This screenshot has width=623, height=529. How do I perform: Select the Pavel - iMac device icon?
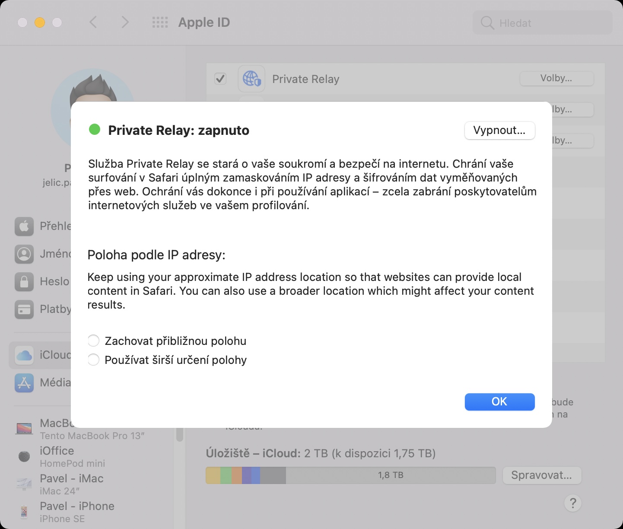(x=24, y=484)
